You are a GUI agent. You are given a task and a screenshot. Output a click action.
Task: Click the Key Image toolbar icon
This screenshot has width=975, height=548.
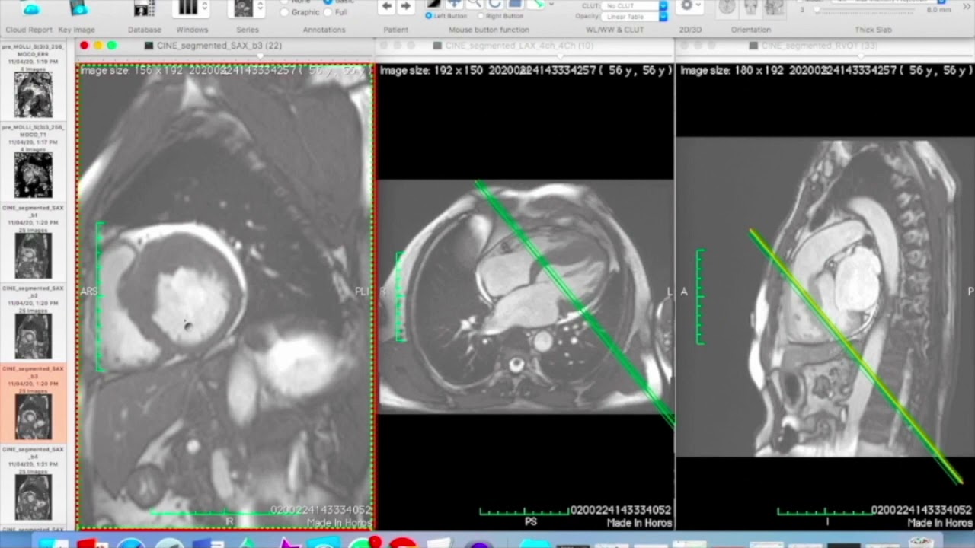pos(78,9)
